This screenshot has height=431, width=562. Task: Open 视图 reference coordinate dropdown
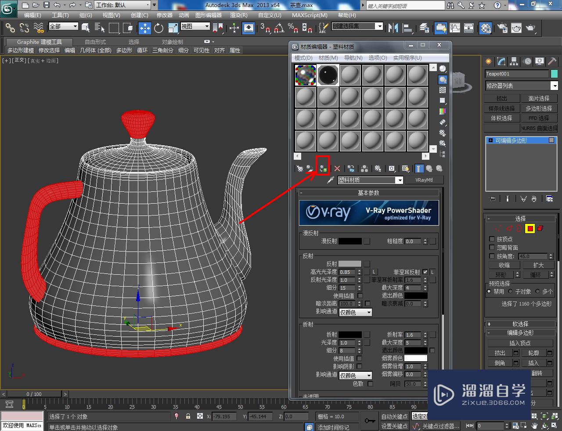[195, 26]
